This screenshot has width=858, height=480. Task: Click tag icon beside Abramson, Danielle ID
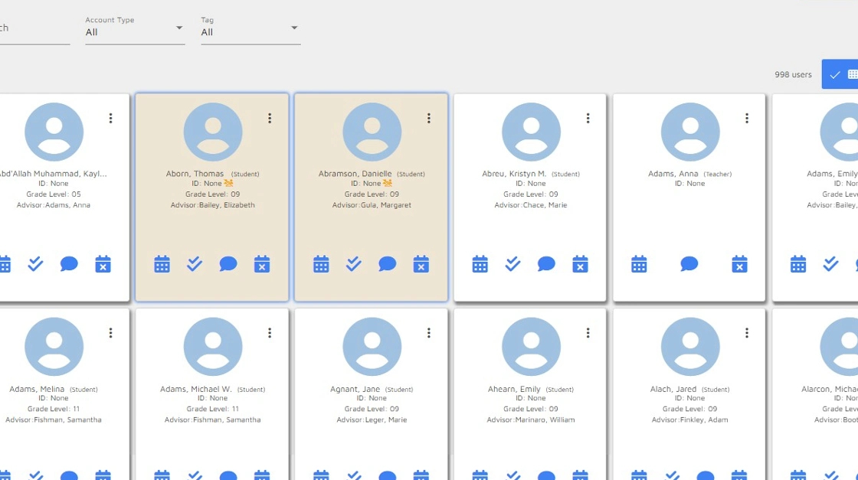(x=388, y=183)
